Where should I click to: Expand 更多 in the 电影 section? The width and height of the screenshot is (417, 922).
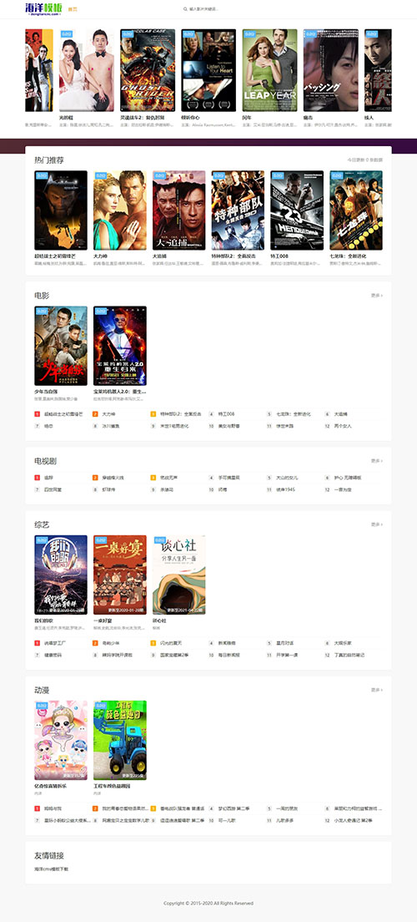point(376,296)
